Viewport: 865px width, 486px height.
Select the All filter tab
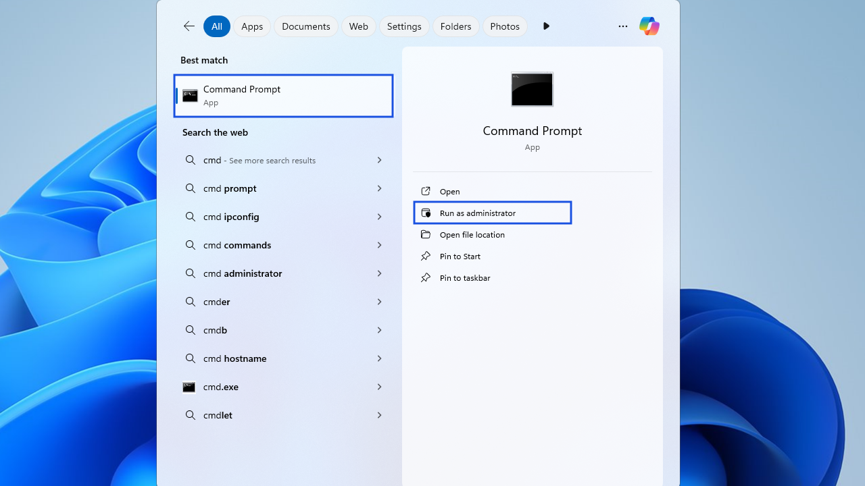217,26
